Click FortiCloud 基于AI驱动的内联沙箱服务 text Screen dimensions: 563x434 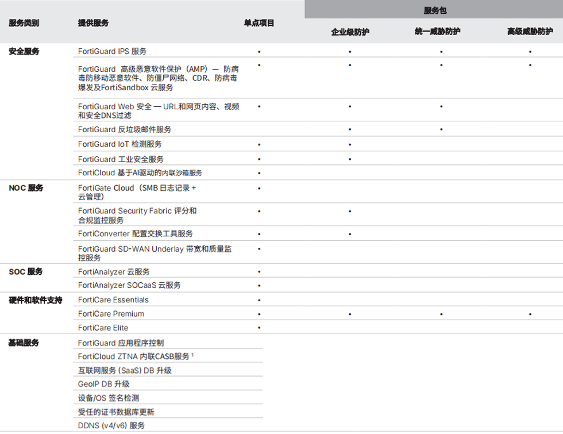(140, 173)
